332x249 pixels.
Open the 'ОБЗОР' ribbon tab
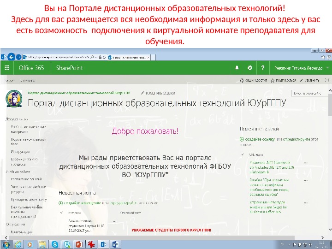coord(10,80)
